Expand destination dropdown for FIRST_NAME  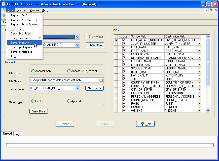click(x=199, y=51)
